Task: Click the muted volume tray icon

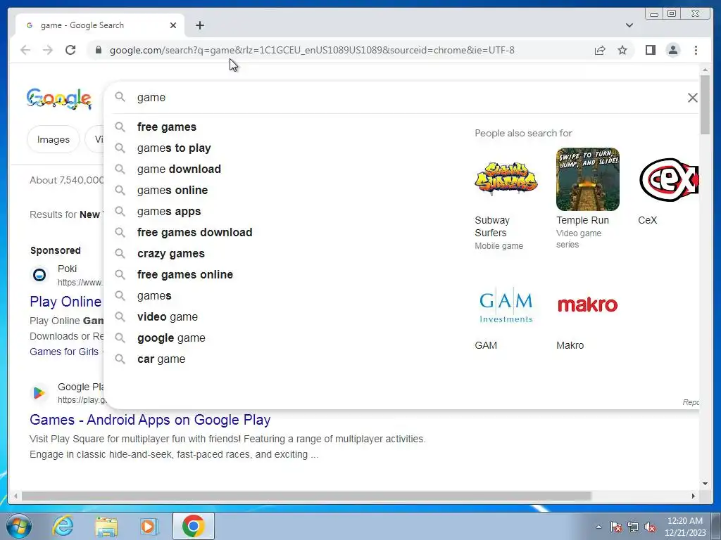Action: point(650,527)
